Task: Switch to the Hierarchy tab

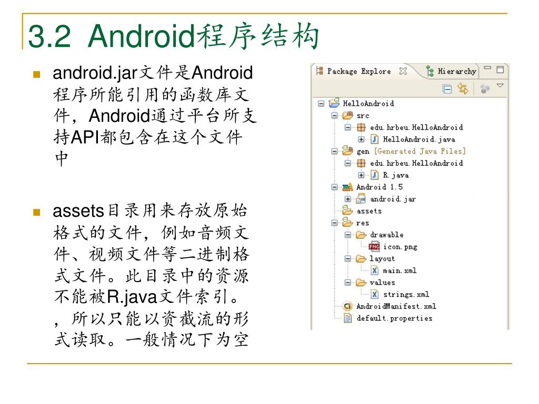Action: click(451, 71)
